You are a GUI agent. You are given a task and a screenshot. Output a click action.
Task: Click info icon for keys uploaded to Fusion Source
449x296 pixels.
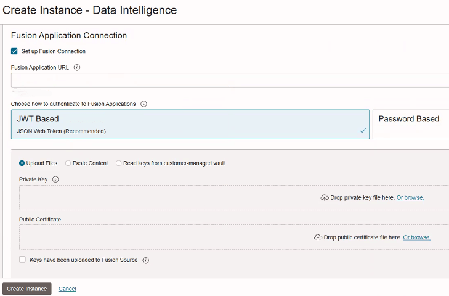tap(146, 260)
